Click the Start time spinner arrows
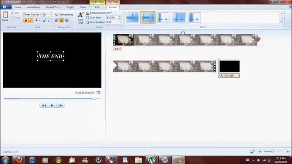This screenshot has height=164, width=292. tap(120, 17)
